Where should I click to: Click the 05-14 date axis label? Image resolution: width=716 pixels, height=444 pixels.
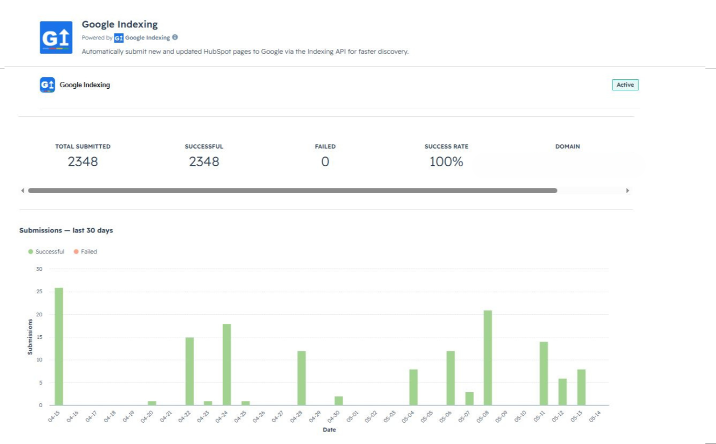[x=595, y=417]
